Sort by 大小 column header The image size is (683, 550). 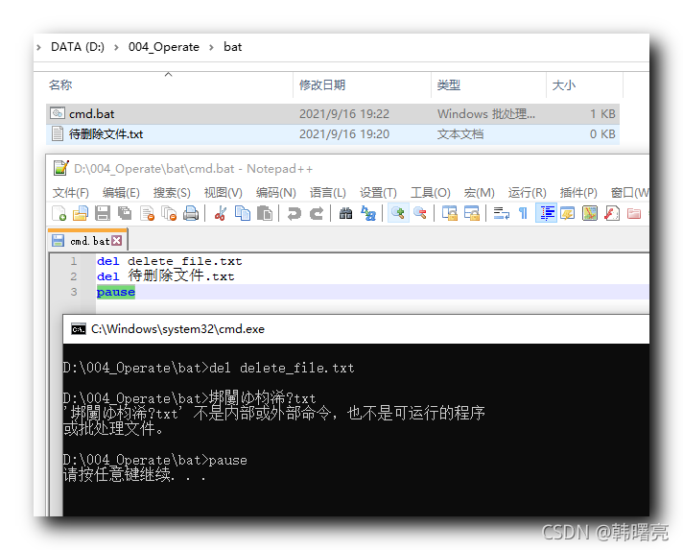[564, 85]
